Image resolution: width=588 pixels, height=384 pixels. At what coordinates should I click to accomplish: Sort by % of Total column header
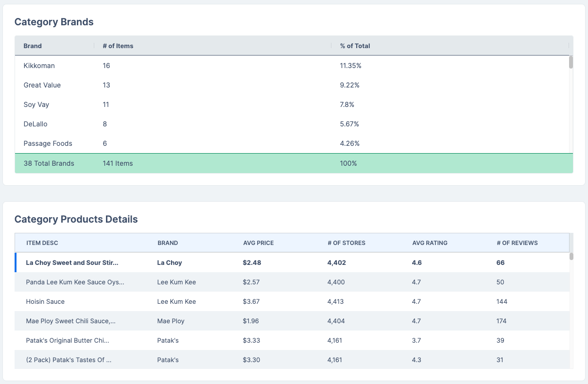coord(355,46)
